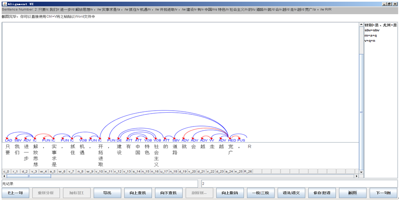The height and width of the screenshot is (200, 399).
Task: Click the 'a_24' POS tag cell
Action: pyautogui.click(x=229, y=171)
